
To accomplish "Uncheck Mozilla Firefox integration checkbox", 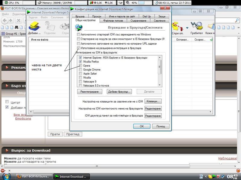I will (80, 61).
